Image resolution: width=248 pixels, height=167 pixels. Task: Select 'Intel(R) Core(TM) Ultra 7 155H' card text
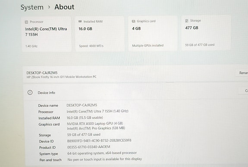tap(46, 32)
